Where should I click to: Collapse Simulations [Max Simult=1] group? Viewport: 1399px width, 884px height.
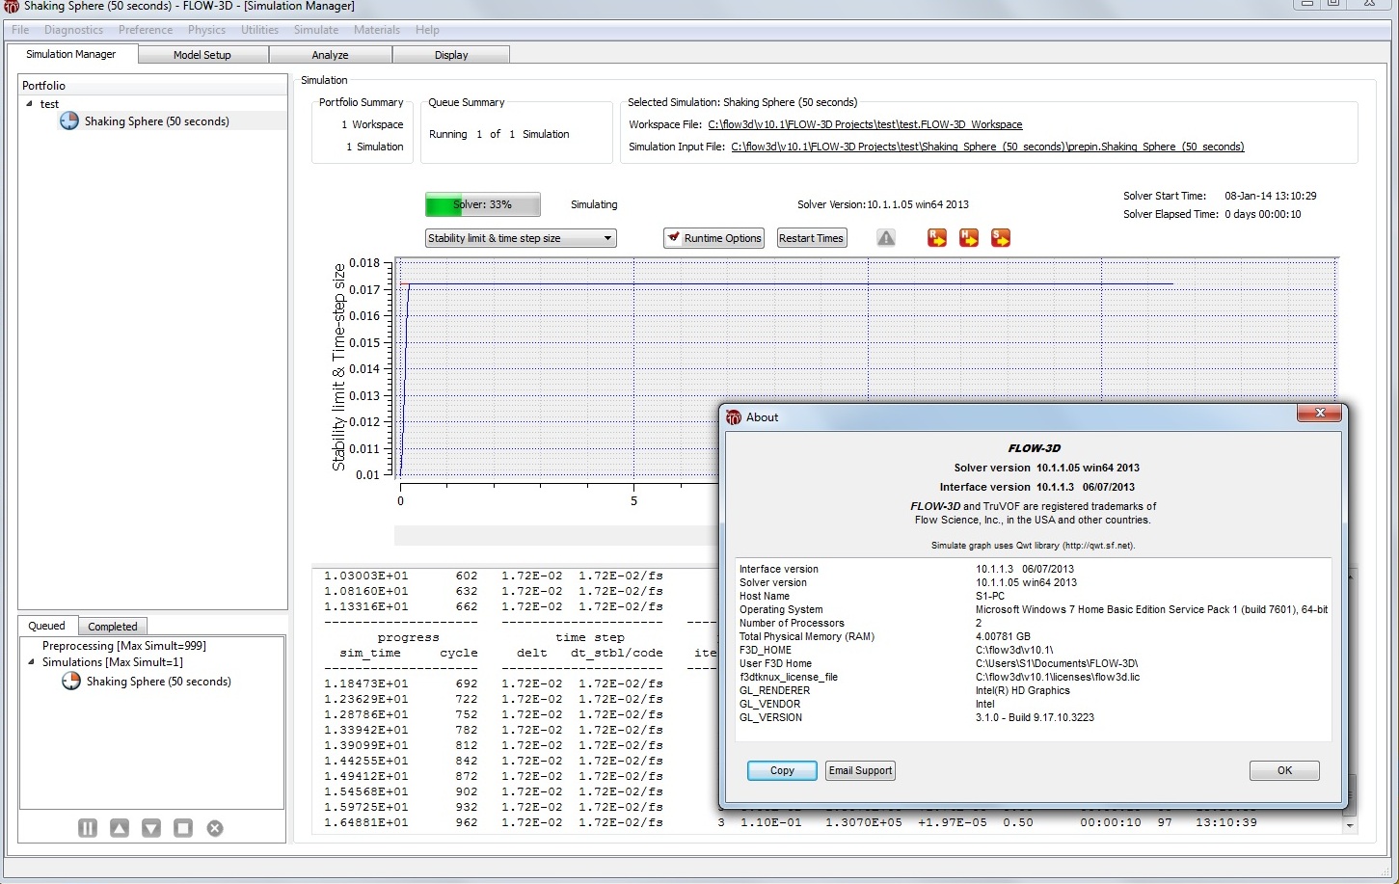pyautogui.click(x=31, y=662)
